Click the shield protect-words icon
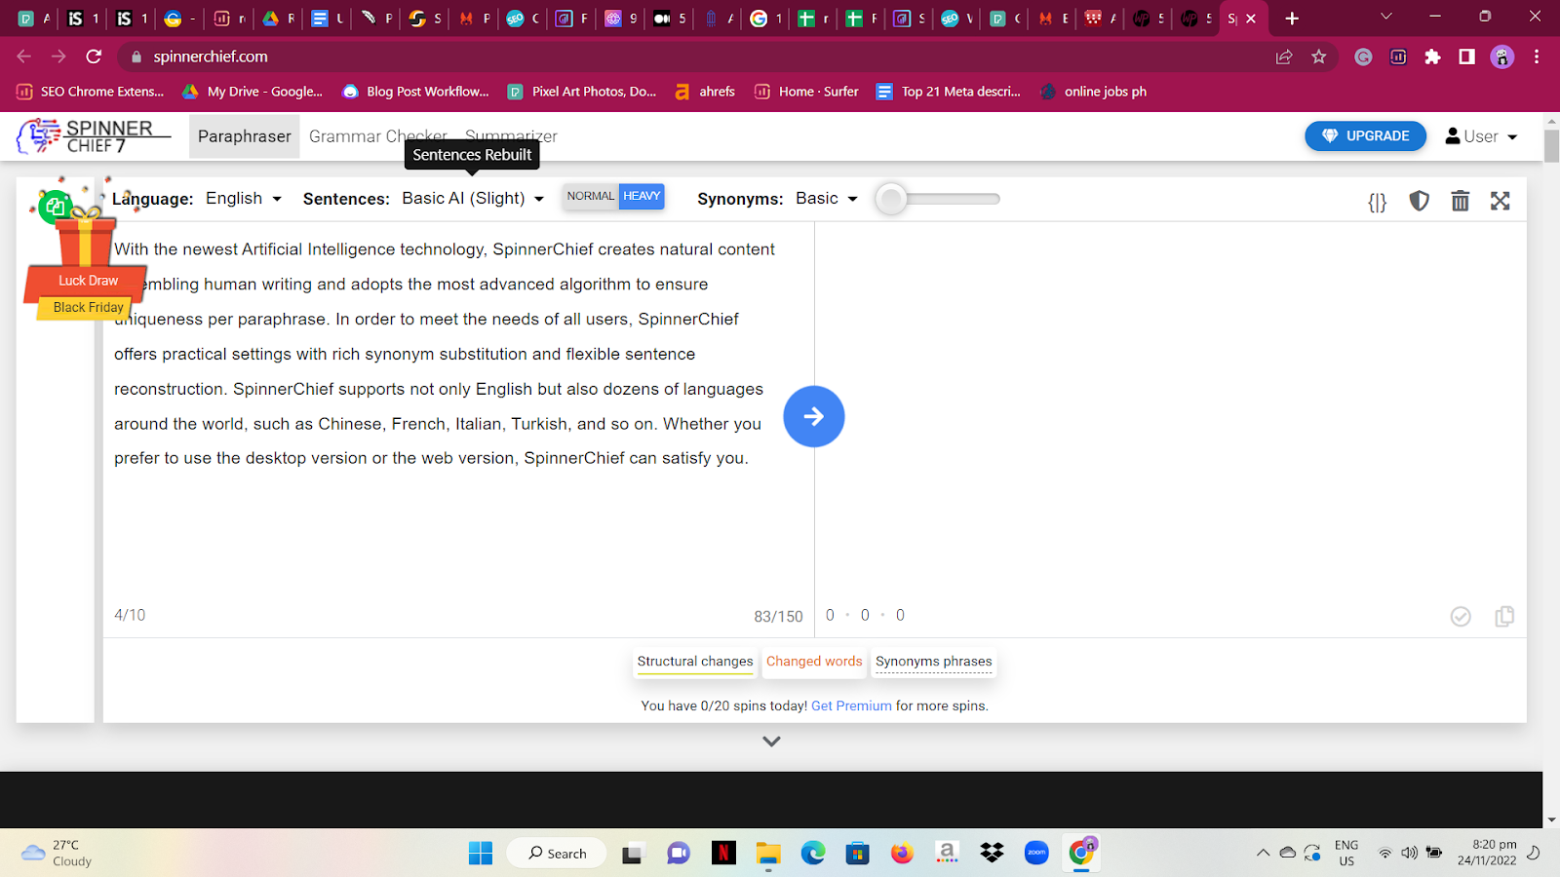This screenshot has height=877, width=1560. click(x=1419, y=201)
